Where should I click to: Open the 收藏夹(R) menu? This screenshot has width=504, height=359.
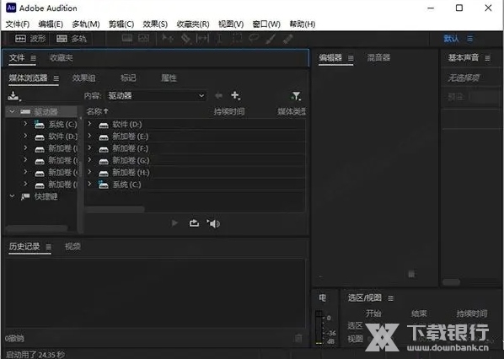point(193,24)
